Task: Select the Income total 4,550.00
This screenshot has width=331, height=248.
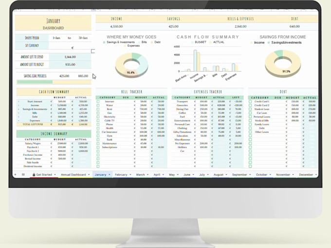Action: (x=116, y=26)
